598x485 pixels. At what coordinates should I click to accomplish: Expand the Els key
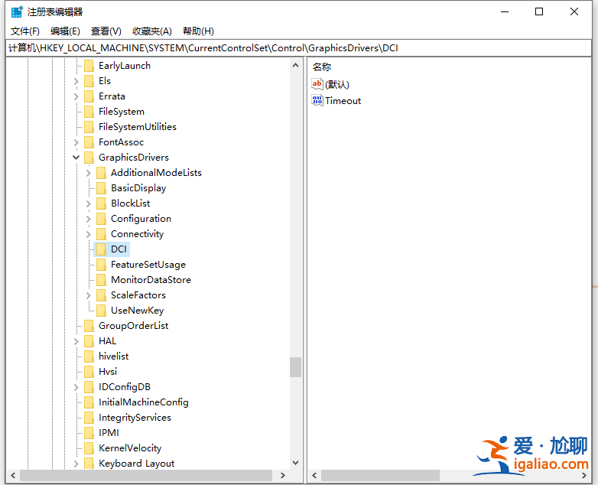tap(76, 81)
